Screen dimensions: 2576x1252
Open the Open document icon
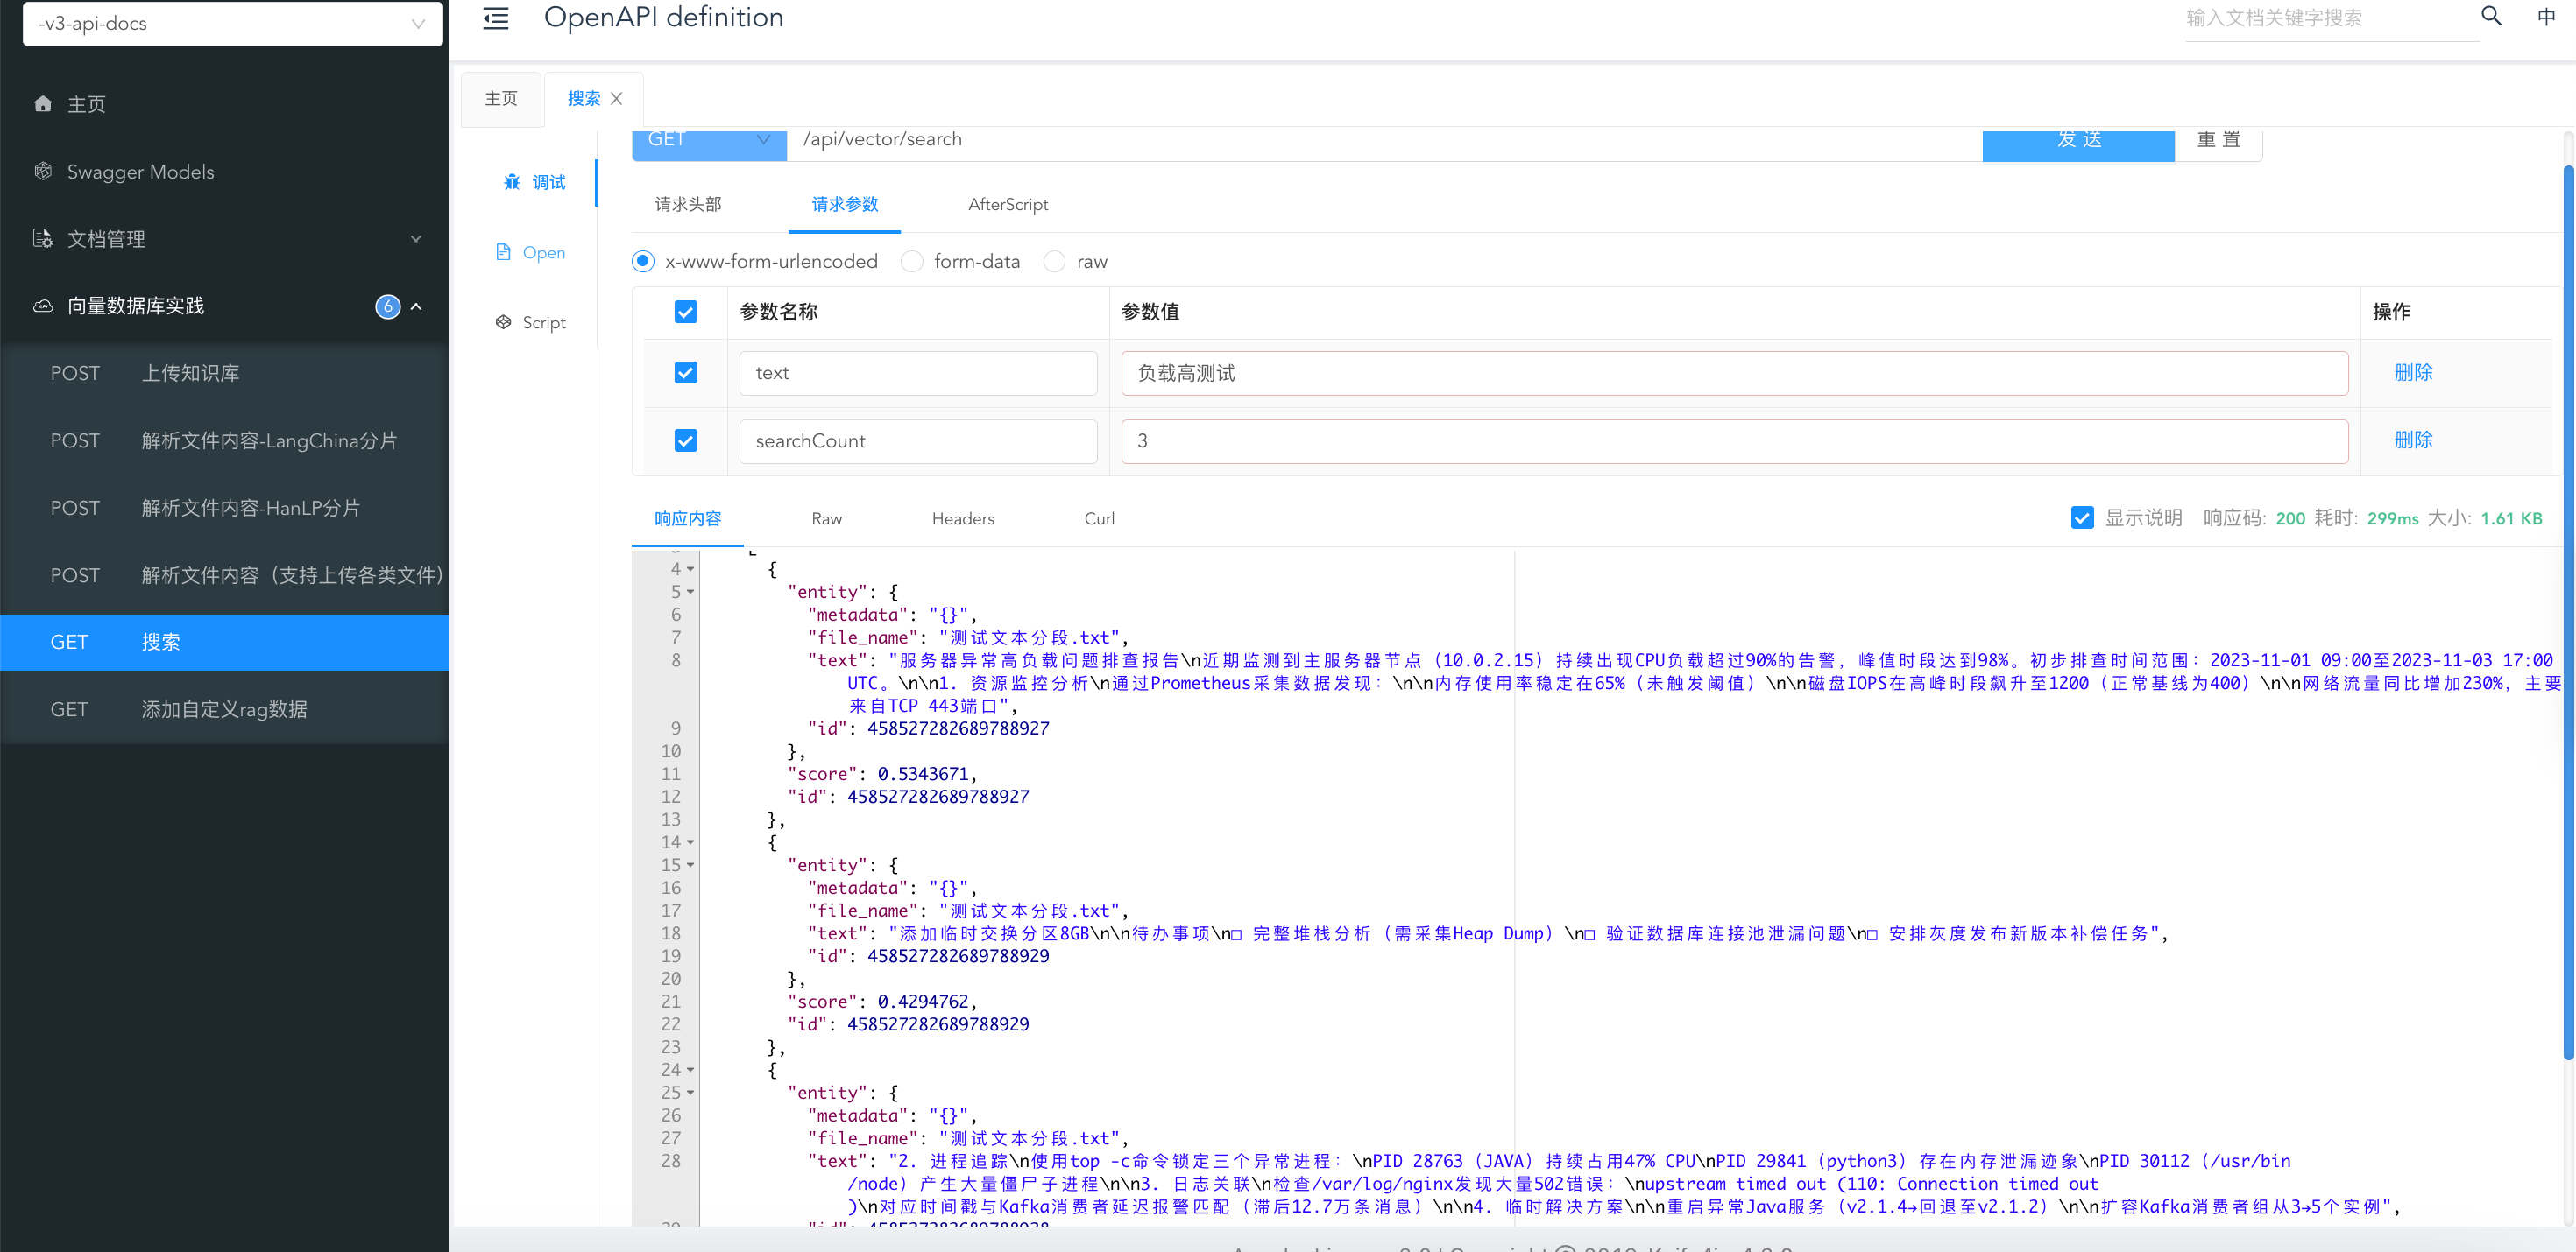503,253
